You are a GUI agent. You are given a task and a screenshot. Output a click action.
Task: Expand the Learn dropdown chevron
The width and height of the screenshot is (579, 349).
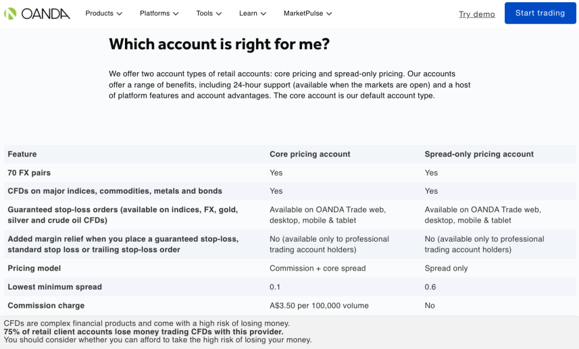click(265, 13)
